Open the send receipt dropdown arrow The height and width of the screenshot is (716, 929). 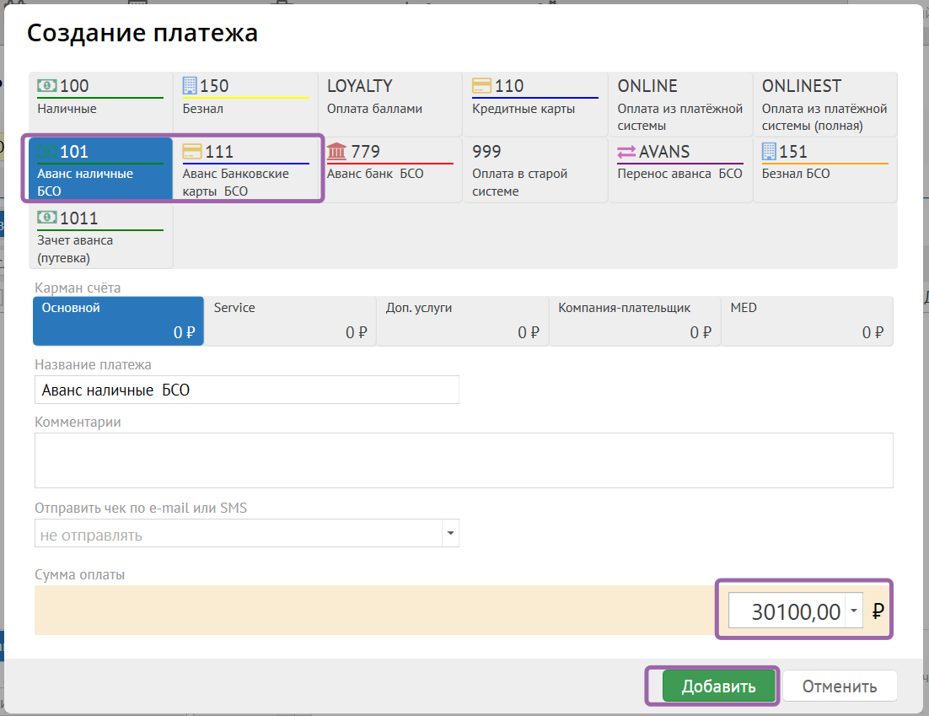[x=450, y=534]
